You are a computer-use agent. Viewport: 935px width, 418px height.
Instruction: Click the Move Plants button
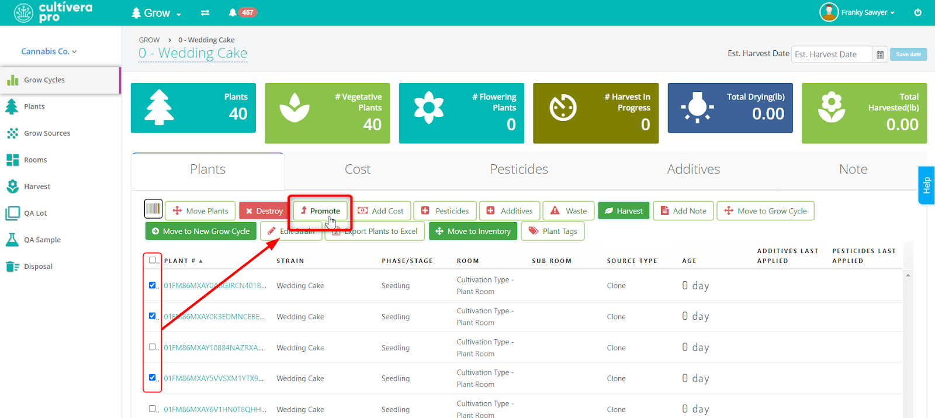[x=200, y=211]
